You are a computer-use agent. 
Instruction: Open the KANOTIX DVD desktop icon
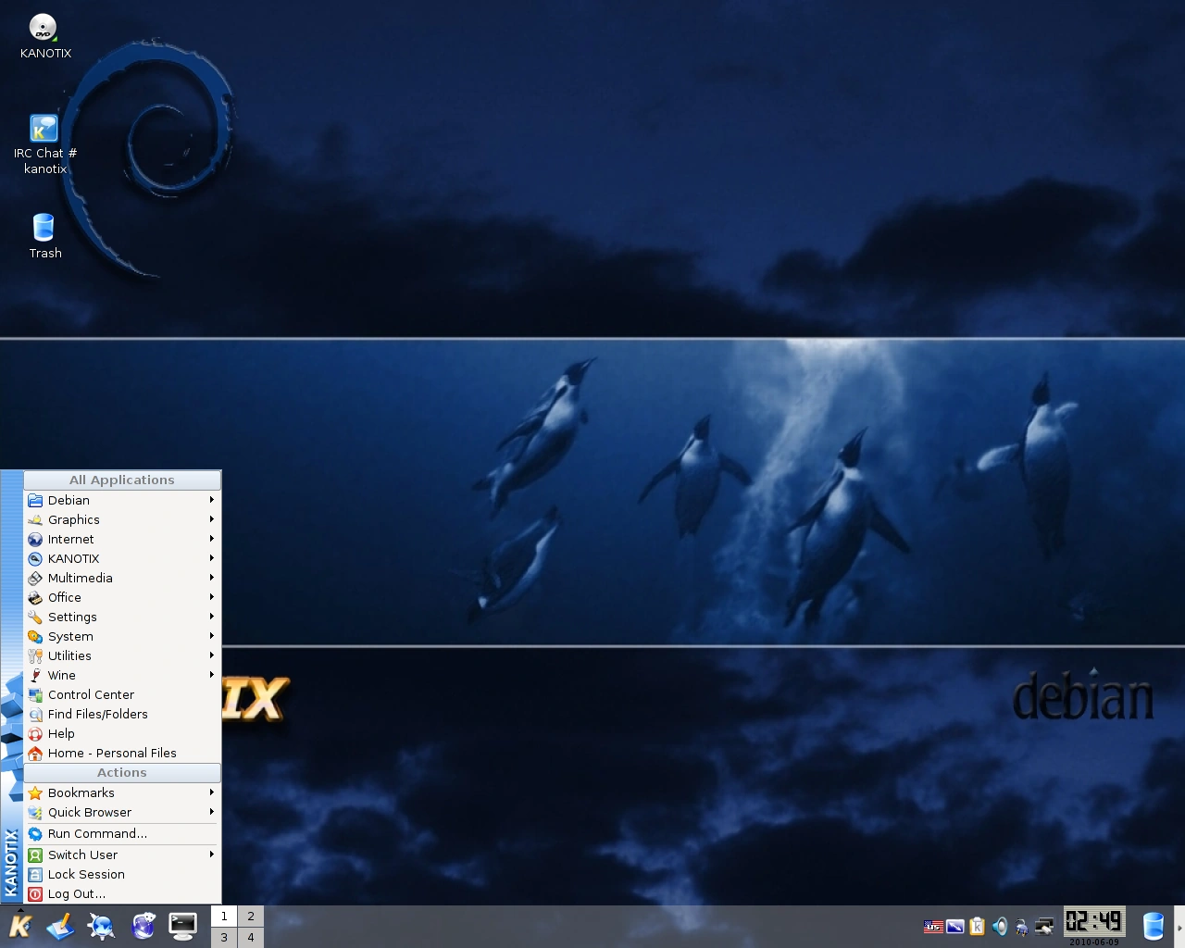[44, 28]
